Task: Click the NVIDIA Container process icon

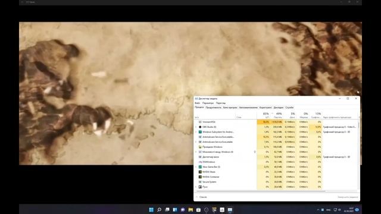Action: point(200,177)
